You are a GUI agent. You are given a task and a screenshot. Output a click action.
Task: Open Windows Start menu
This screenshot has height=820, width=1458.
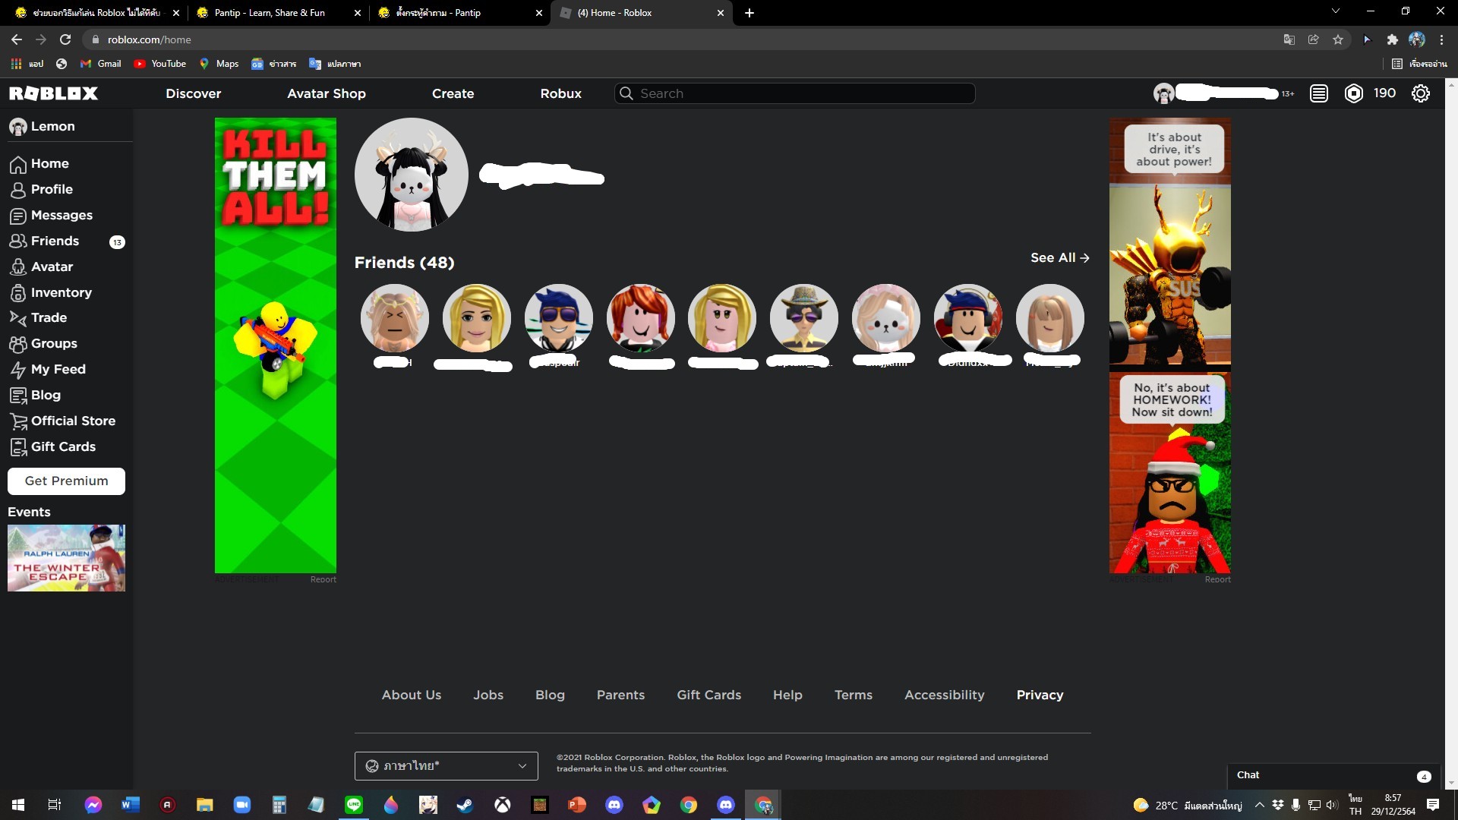coord(18,805)
